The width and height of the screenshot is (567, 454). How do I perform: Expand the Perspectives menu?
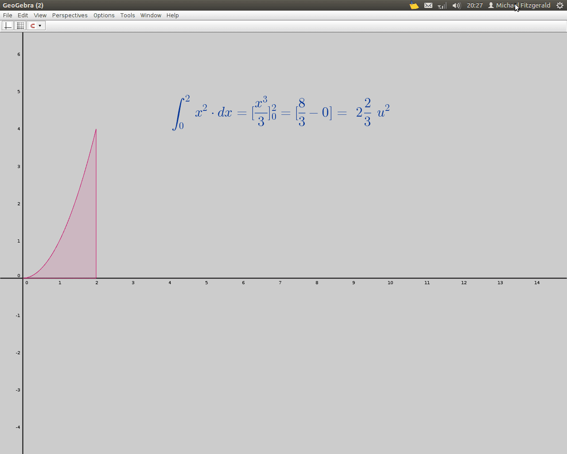(x=70, y=15)
